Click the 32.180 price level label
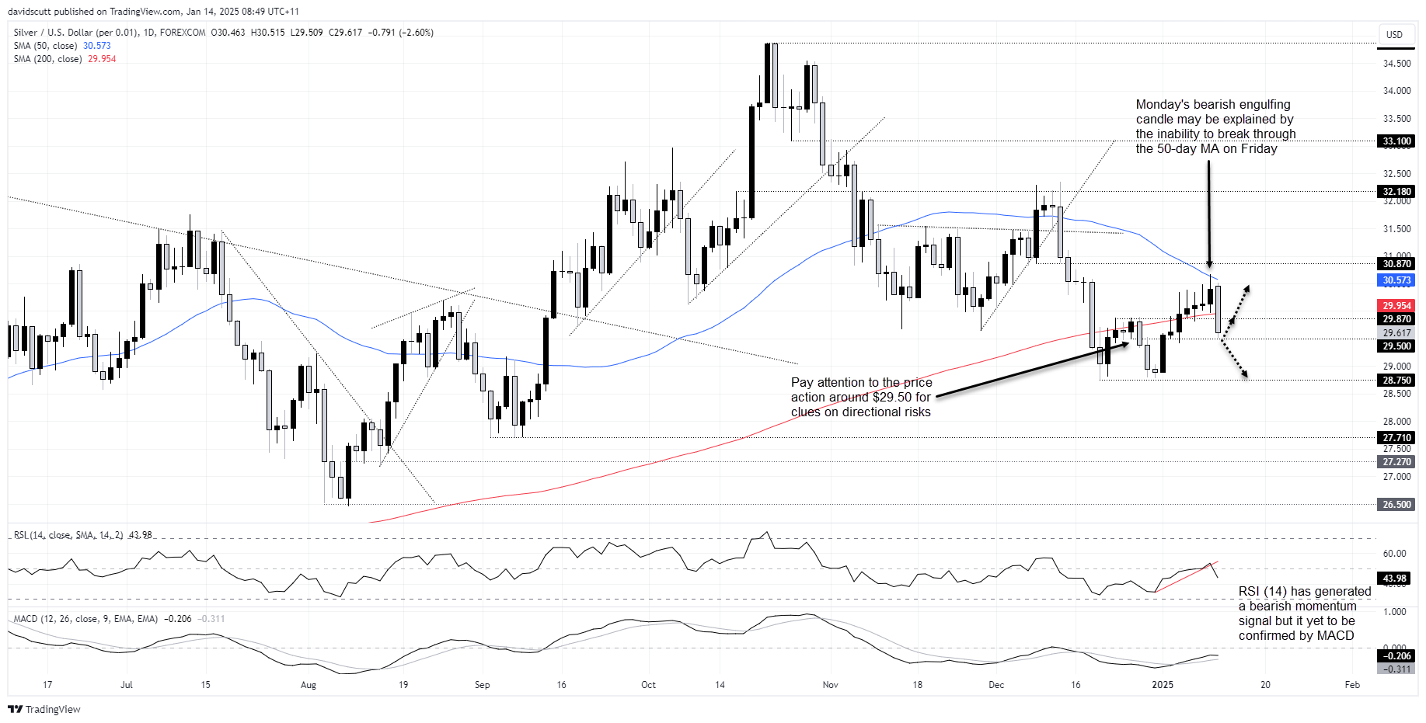Viewport: 1426px width, 723px height. pyautogui.click(x=1396, y=192)
